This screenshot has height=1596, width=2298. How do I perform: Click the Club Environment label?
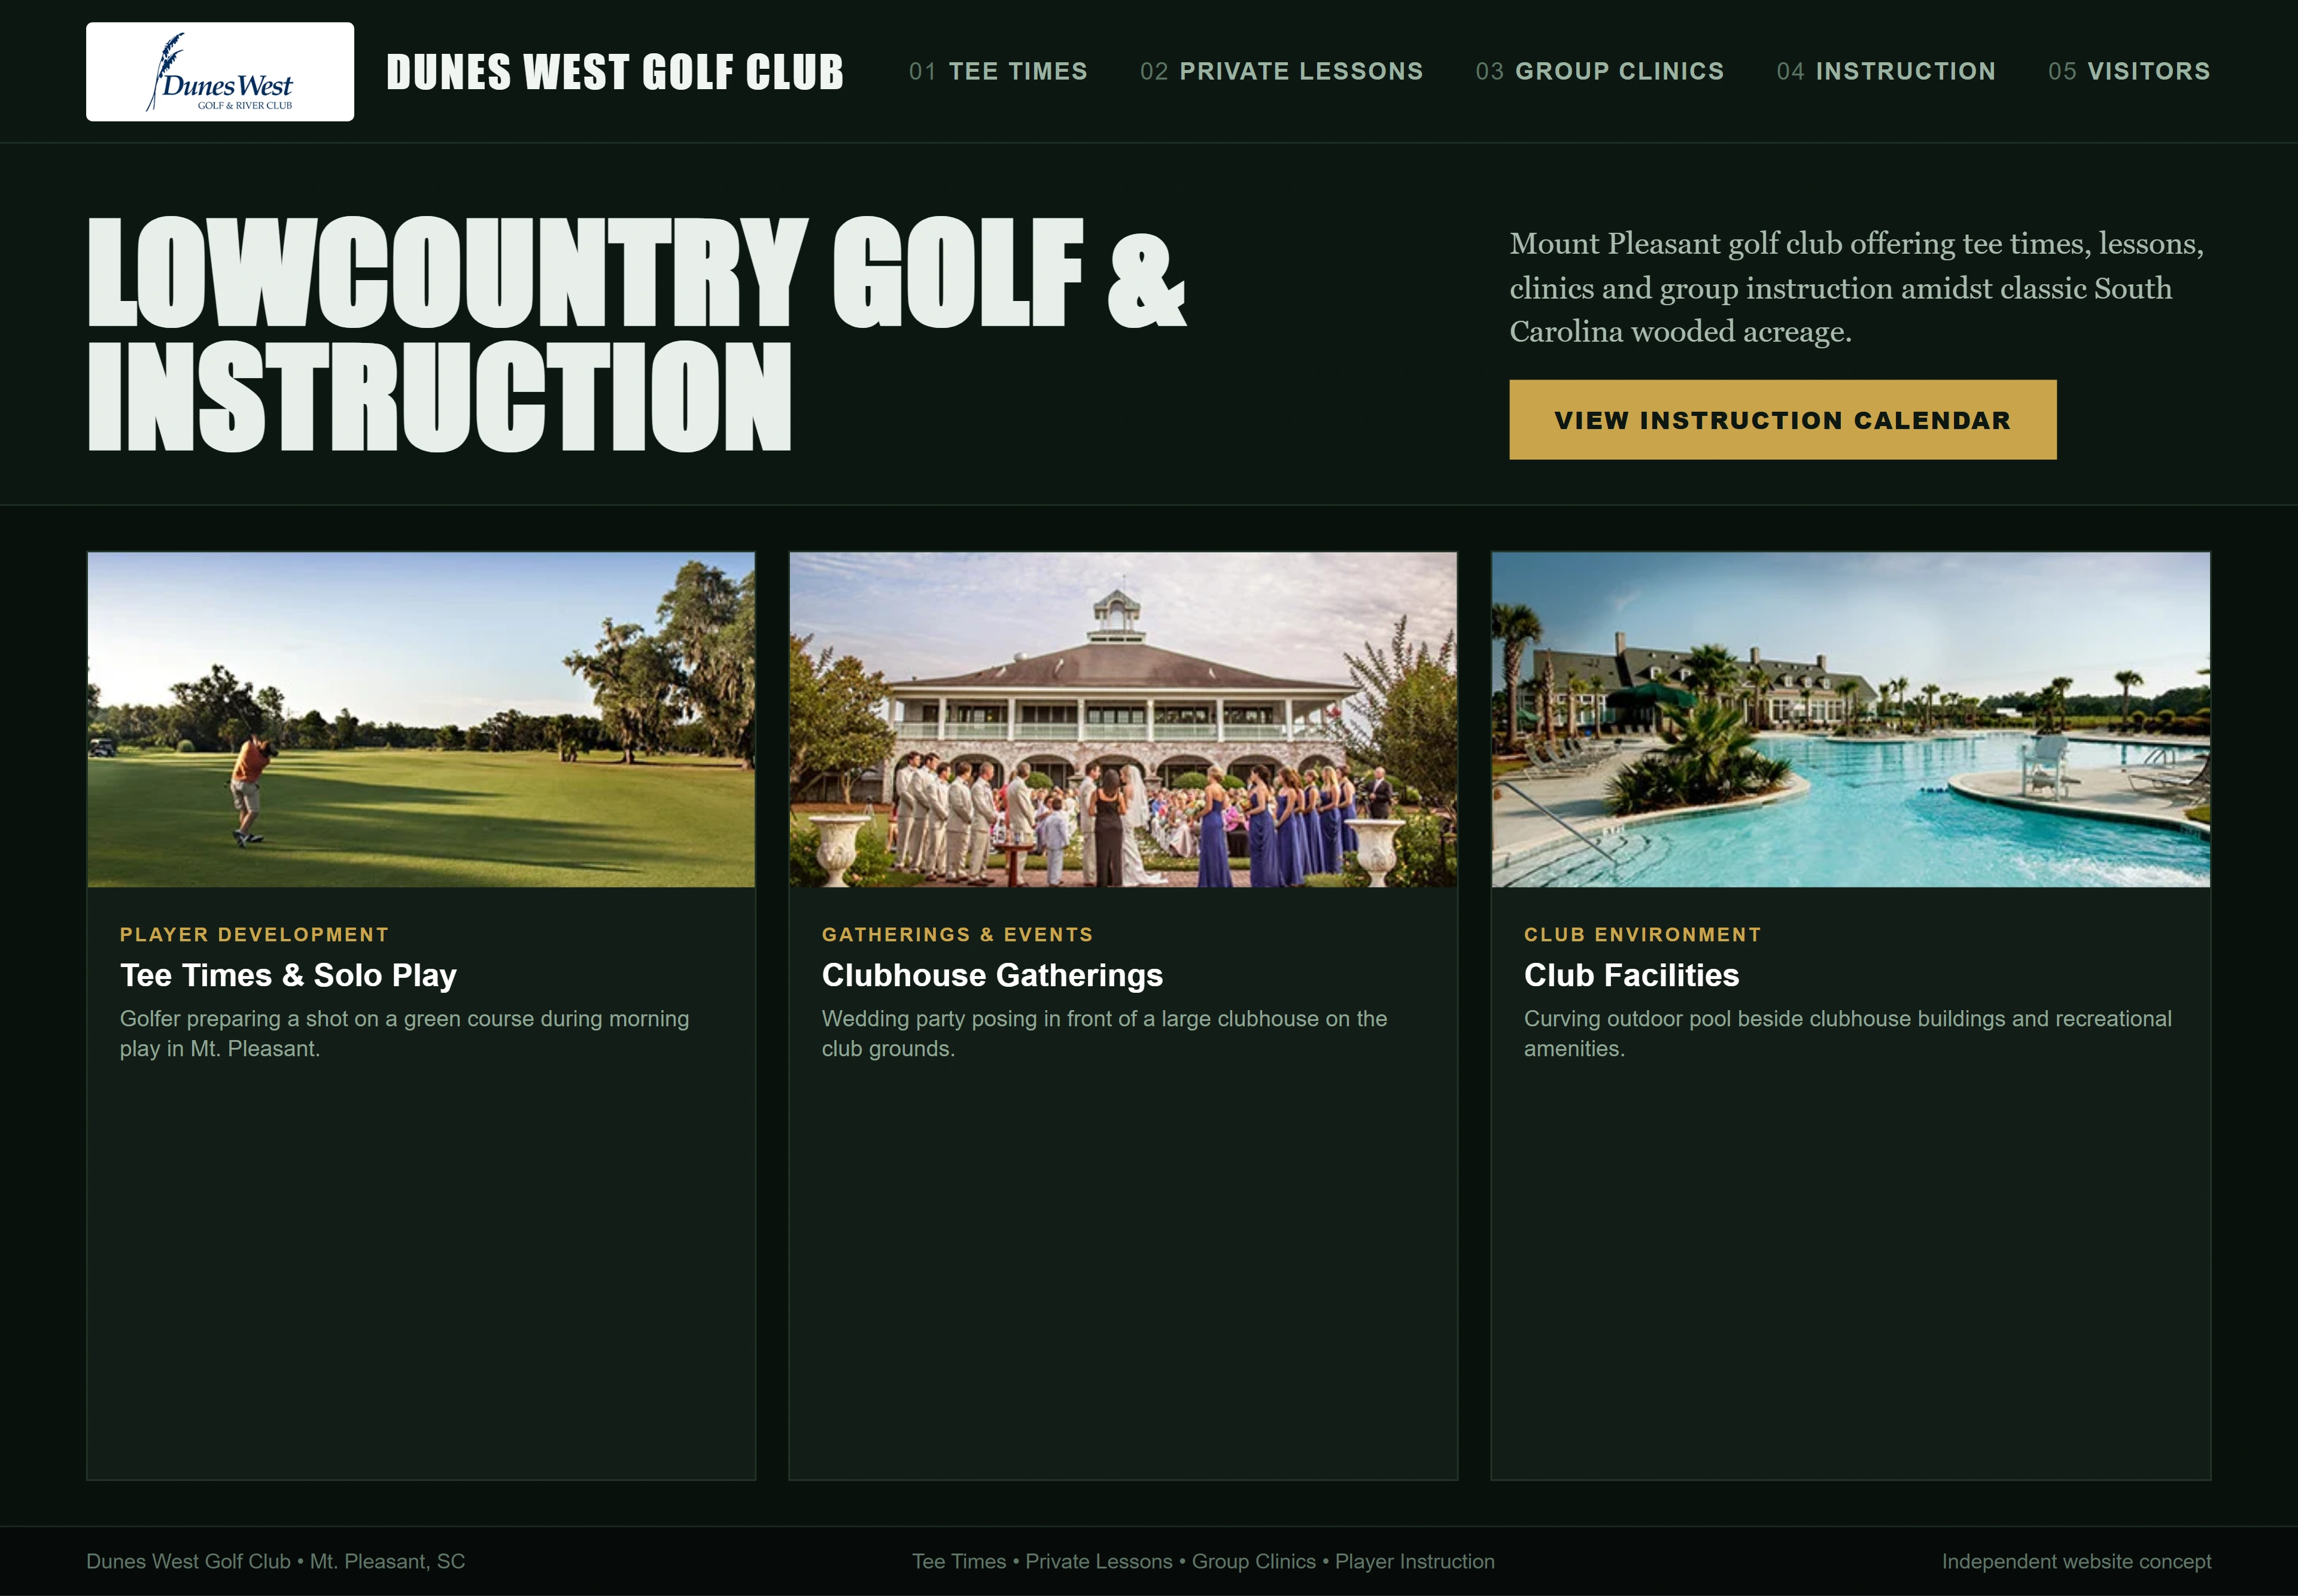(x=1642, y=934)
